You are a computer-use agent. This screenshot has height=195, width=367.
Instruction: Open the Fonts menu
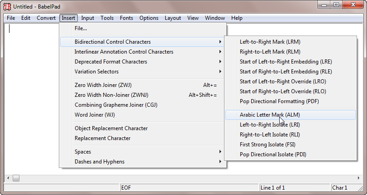click(126, 18)
